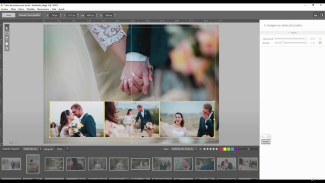Select the kissing couple photo on canvas
The height and width of the screenshot is (183, 325).
[x=77, y=119]
